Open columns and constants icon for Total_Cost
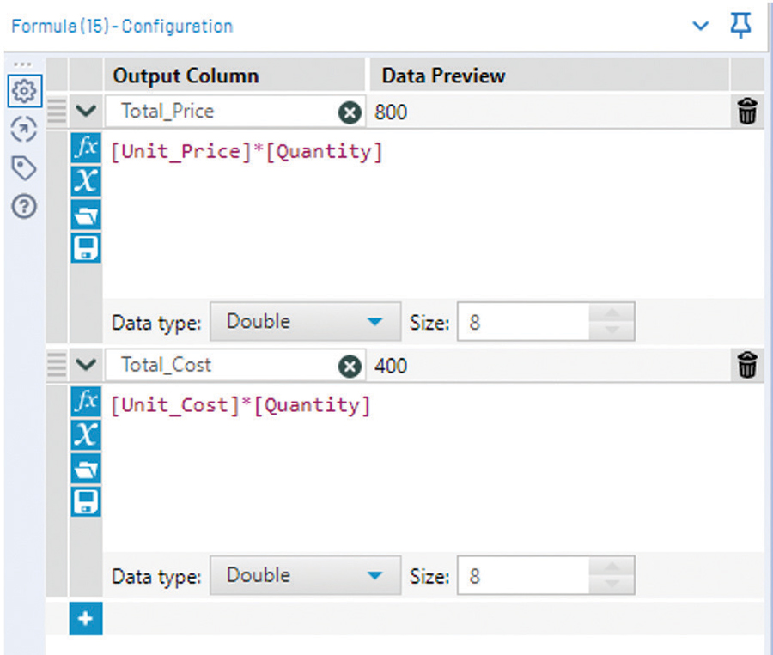Viewport: 773px width, 655px height. (x=87, y=434)
